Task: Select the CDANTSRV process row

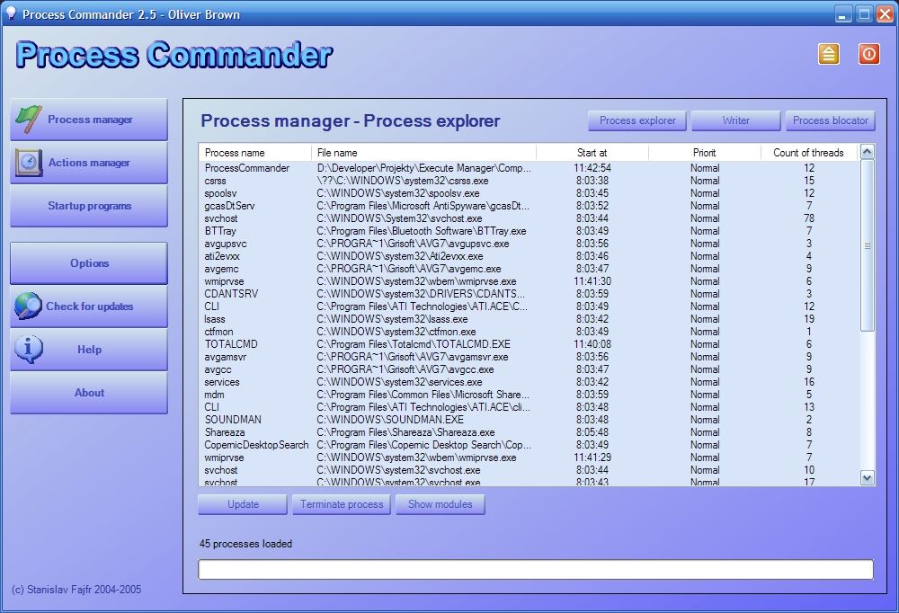Action: 530,294
